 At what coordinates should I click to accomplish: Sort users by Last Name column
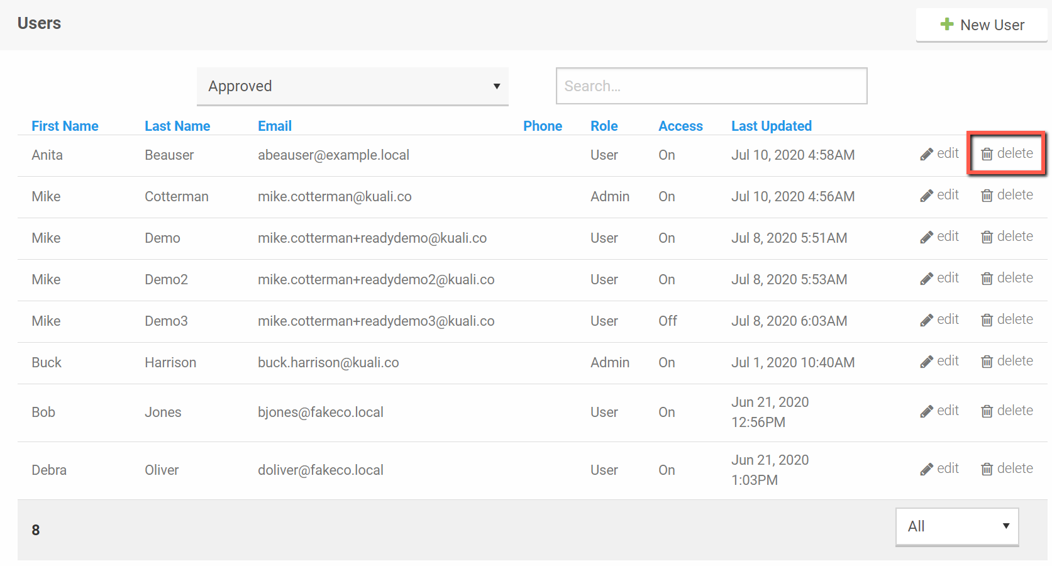point(177,126)
